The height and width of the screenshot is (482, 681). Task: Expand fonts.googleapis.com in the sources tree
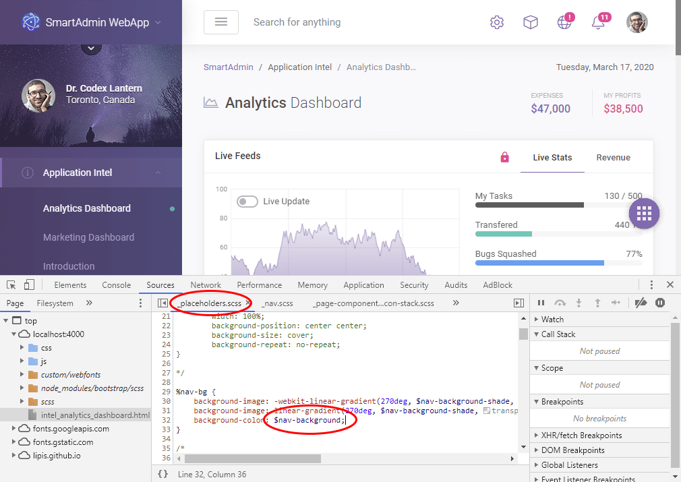tap(15, 429)
